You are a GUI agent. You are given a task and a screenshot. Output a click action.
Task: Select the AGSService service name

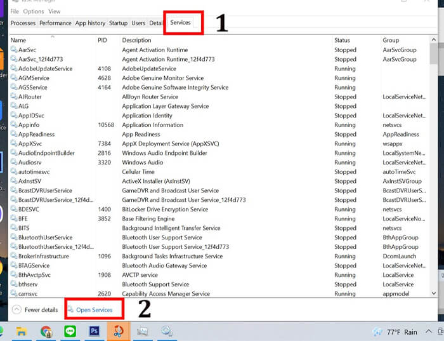pos(32,87)
